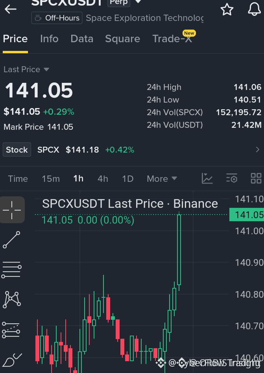Go back using the left arrow
Image resolution: width=264 pixels, height=373 pixels.
pos(11,9)
